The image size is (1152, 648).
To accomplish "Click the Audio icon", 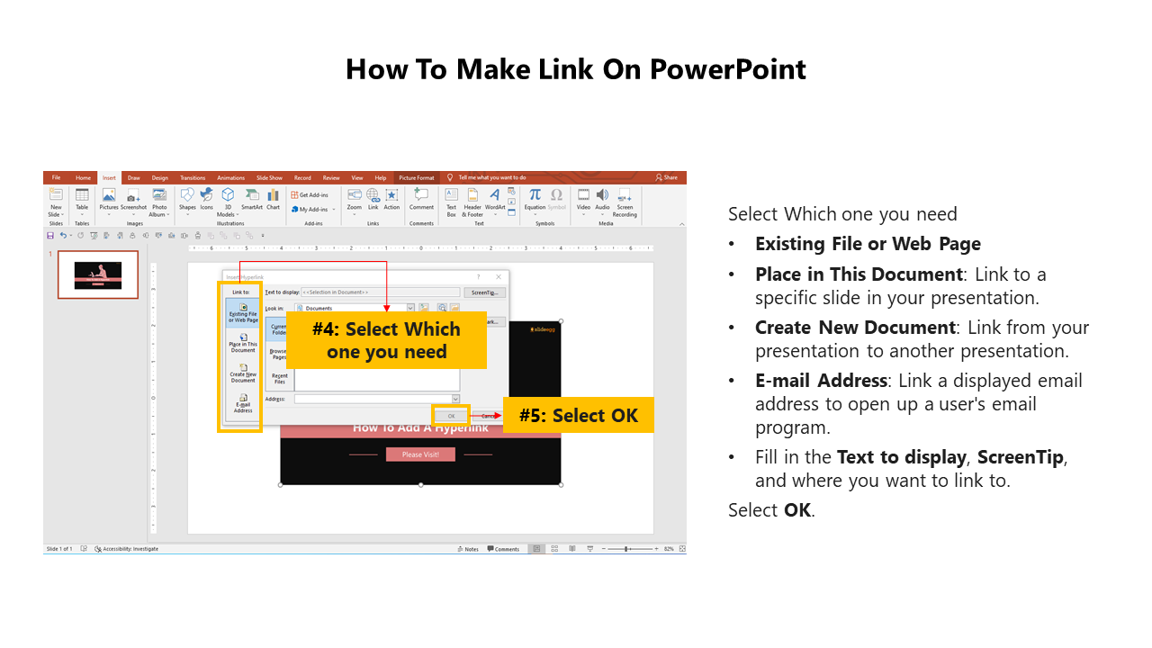I will pos(602,195).
